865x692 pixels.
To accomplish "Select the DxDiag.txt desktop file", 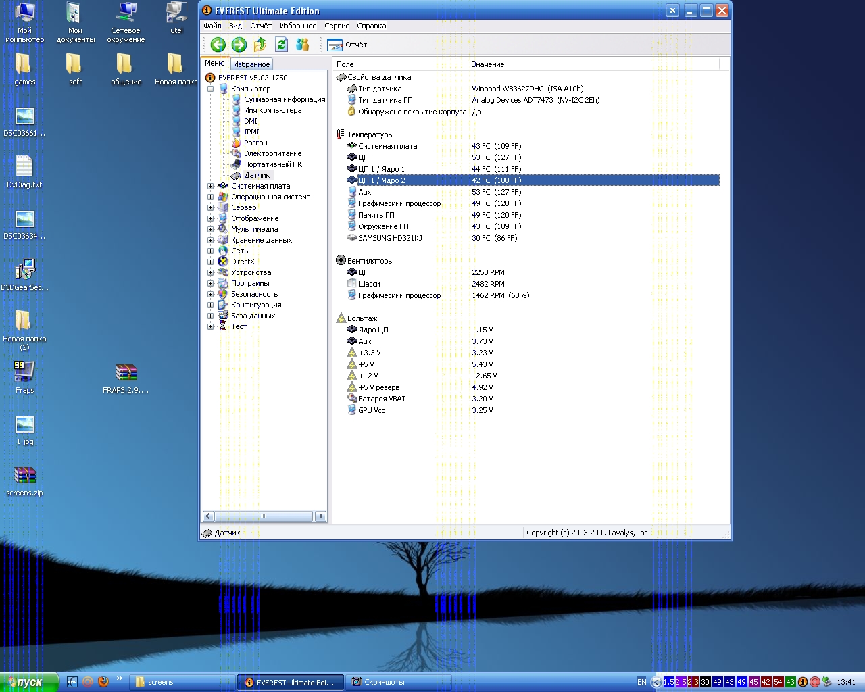I will pyautogui.click(x=24, y=172).
